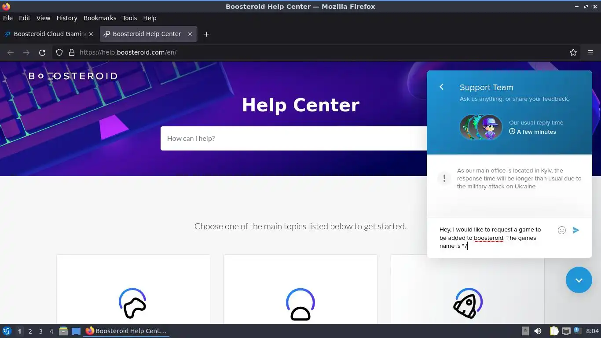601x338 pixels.
Task: Collapse the chat widget with round chevron button
Action: tap(579, 280)
